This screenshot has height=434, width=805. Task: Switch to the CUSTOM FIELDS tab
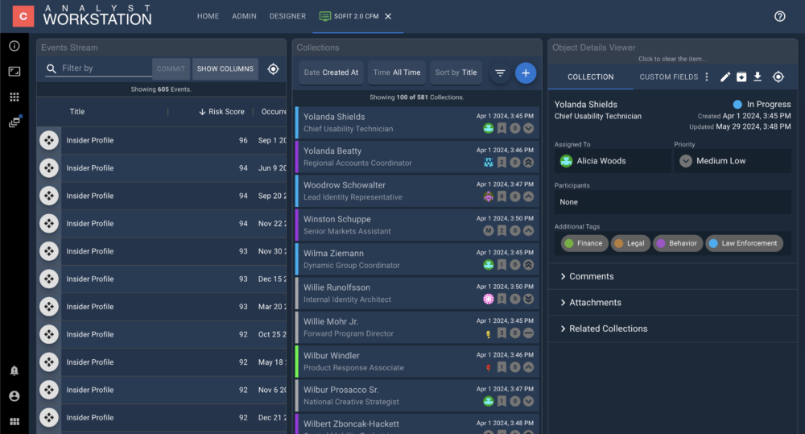click(668, 77)
